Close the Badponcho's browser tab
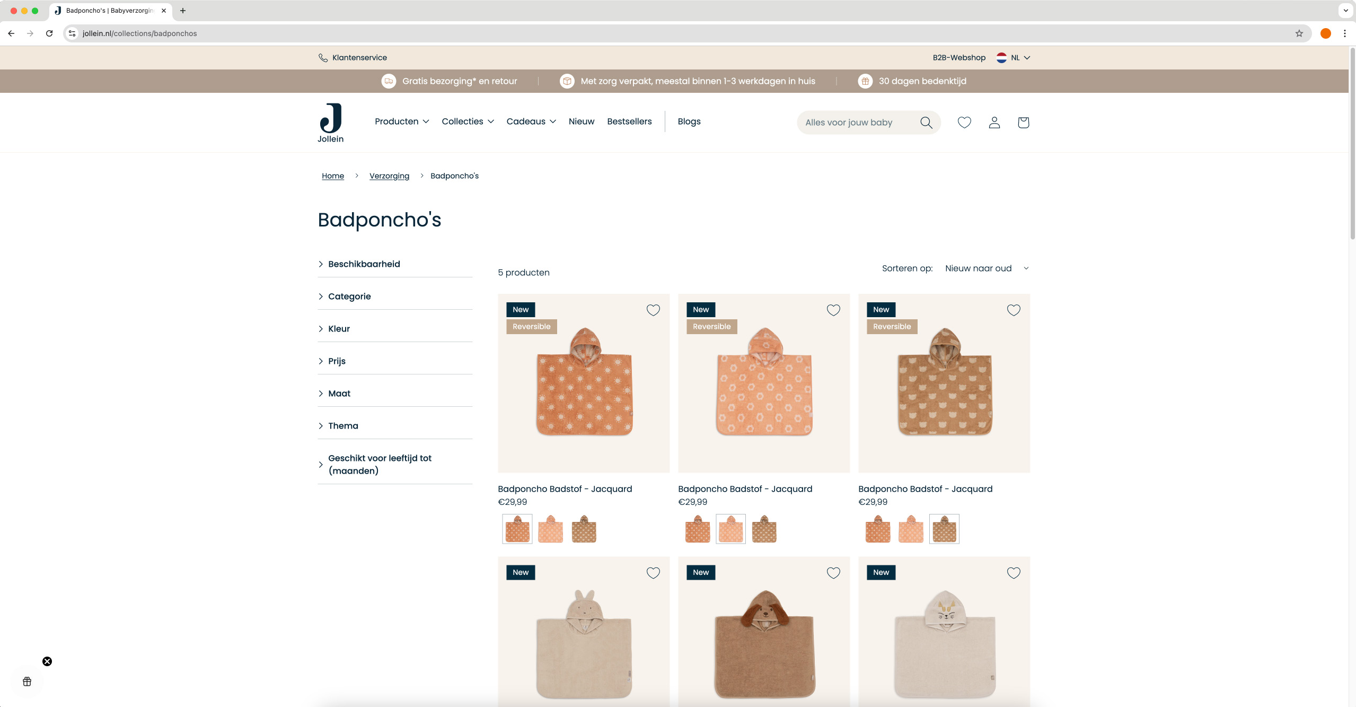Viewport: 1356px width, 707px height. point(164,11)
